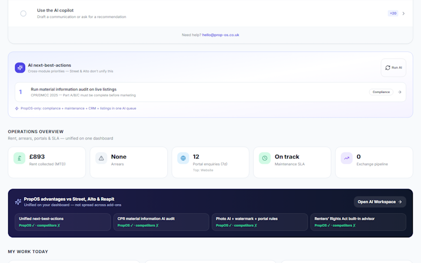The height and width of the screenshot is (263, 421).
Task: Click the Run AI refresh button
Action: 394,68
